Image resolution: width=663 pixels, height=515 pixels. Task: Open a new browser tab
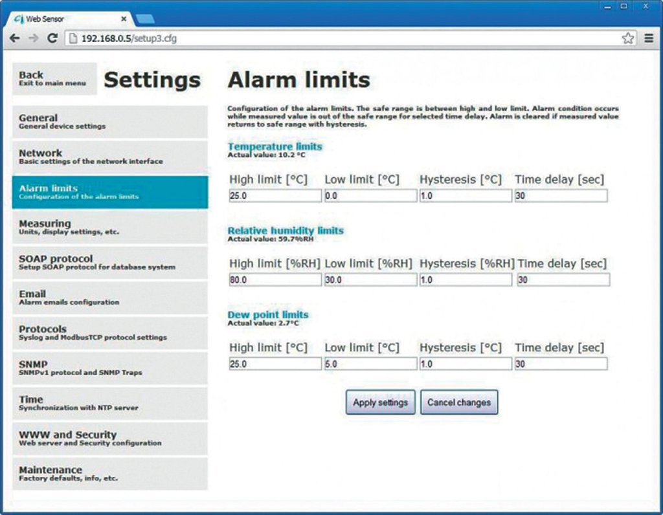click(145, 19)
